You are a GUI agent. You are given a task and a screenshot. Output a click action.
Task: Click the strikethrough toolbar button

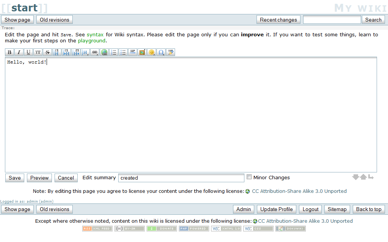[47, 52]
